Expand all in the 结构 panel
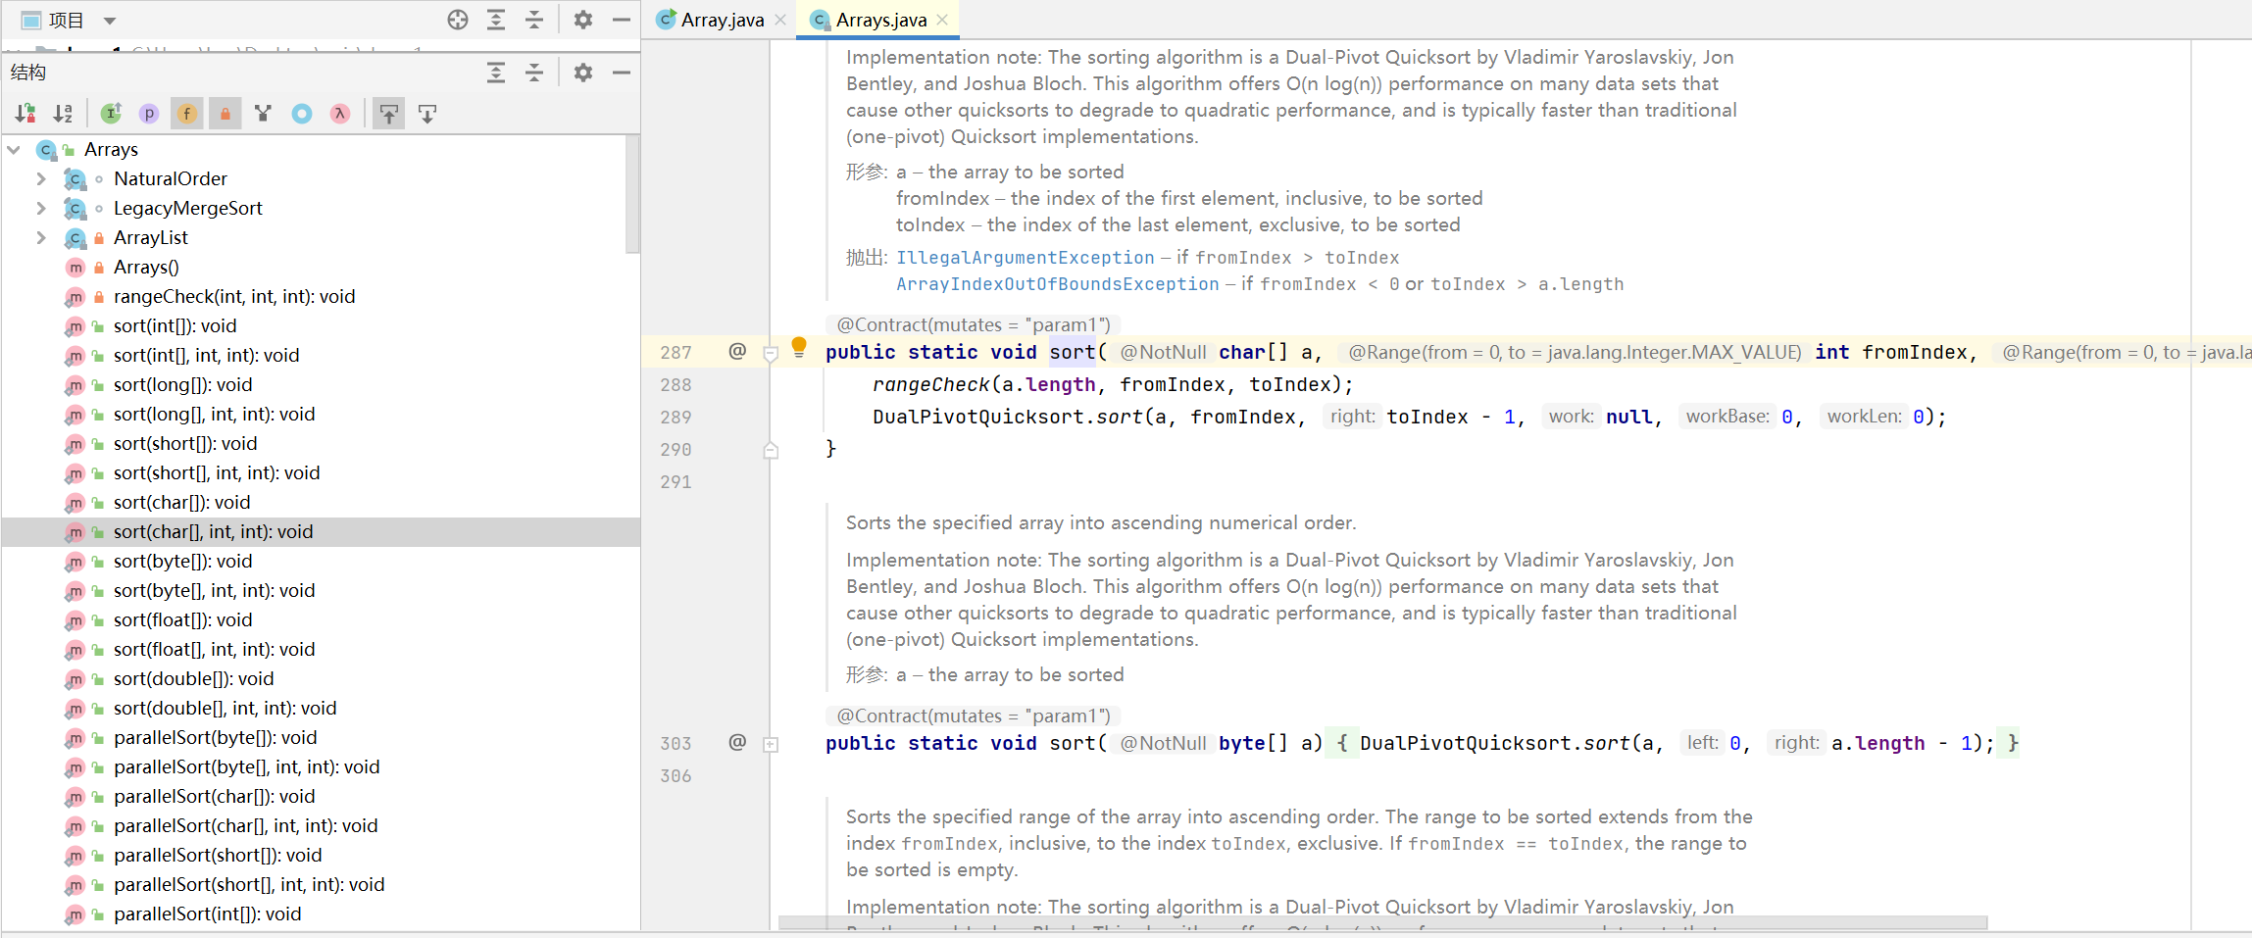Viewport: 2252px width, 938px height. coord(496,73)
